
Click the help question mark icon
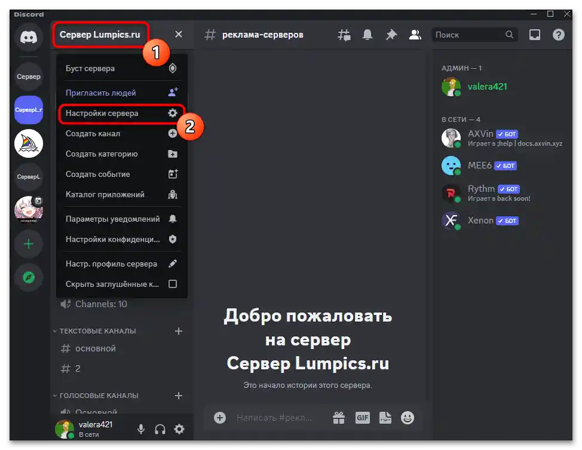coord(558,34)
